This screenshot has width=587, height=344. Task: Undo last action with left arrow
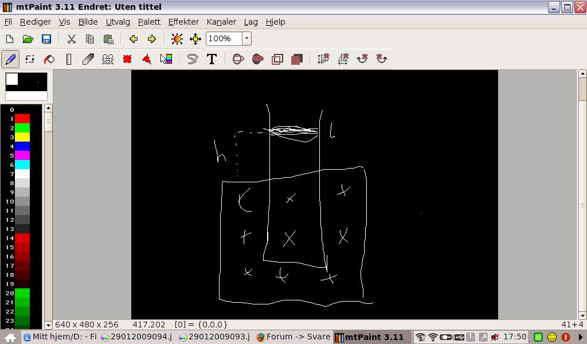coord(133,39)
